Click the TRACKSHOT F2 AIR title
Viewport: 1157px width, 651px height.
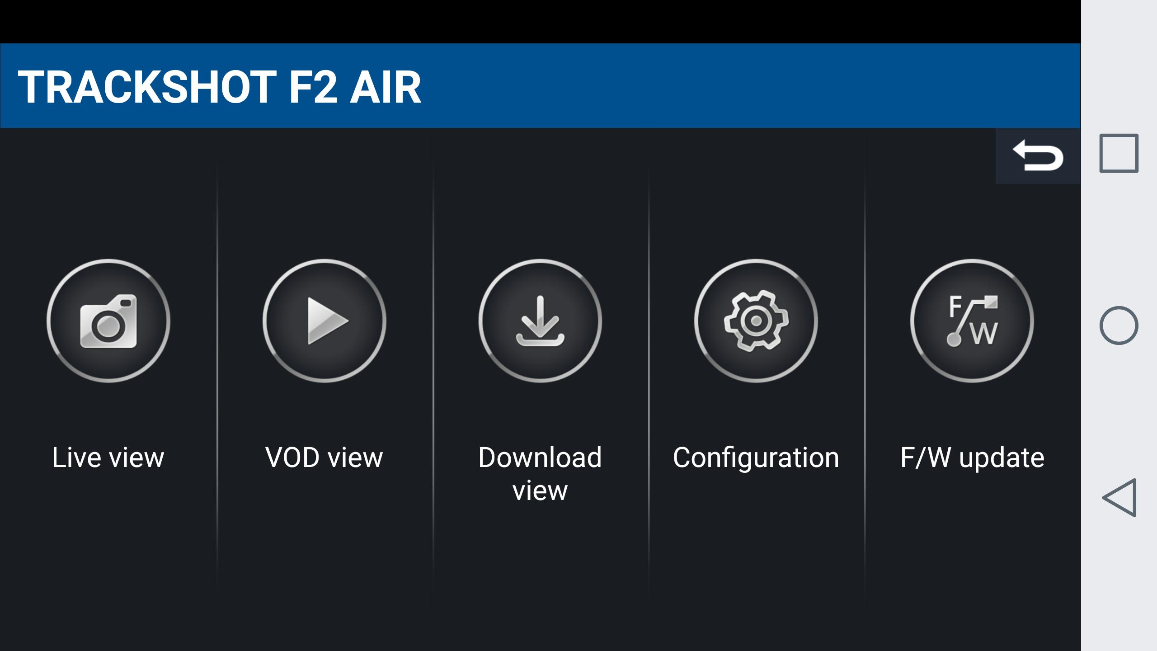point(220,87)
